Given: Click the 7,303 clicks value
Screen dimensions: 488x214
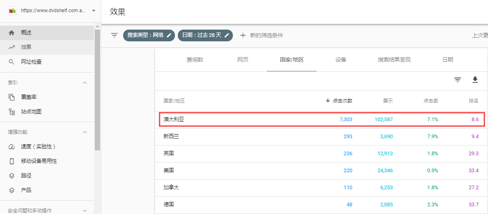Looking at the screenshot, I should 345,120.
